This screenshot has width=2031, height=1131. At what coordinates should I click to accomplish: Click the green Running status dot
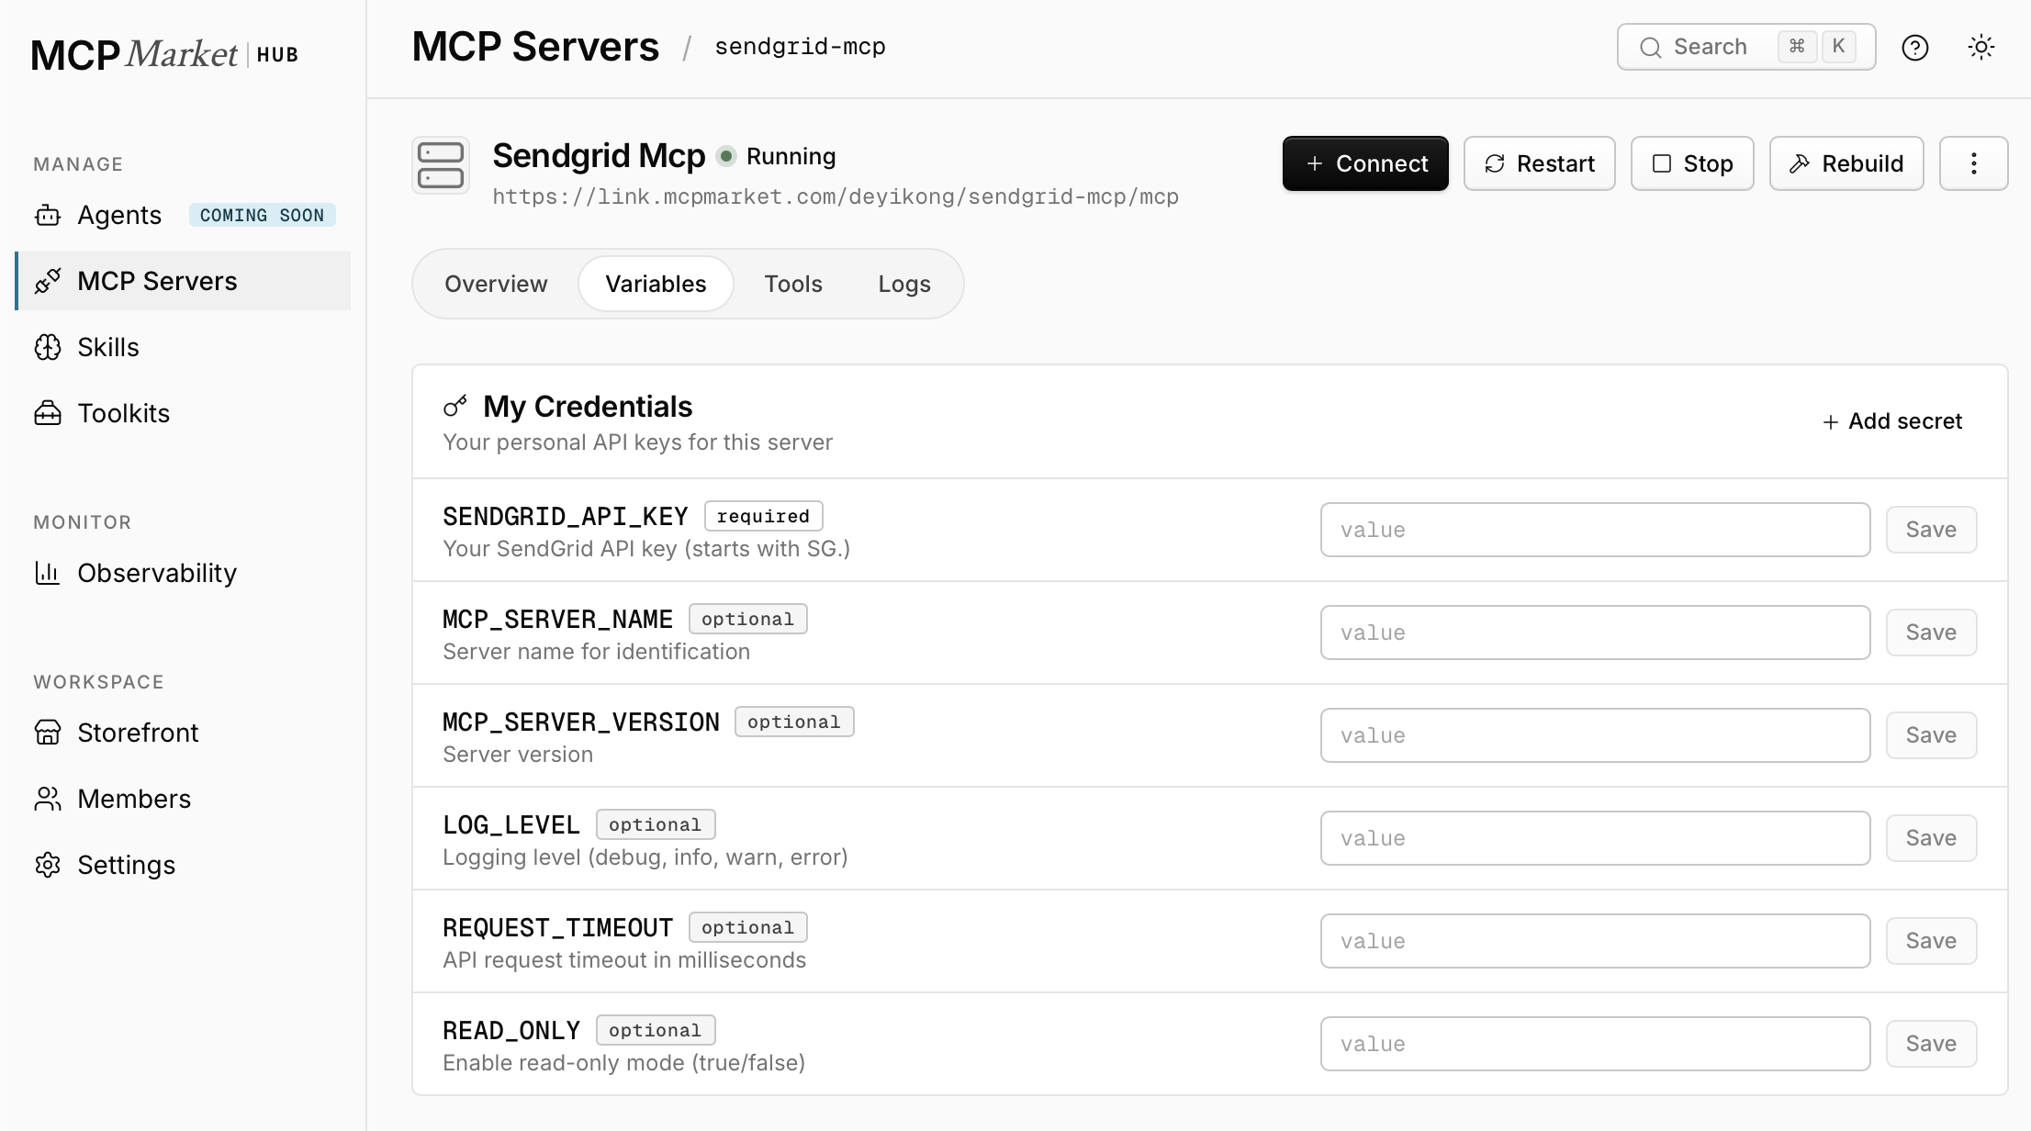[726, 156]
